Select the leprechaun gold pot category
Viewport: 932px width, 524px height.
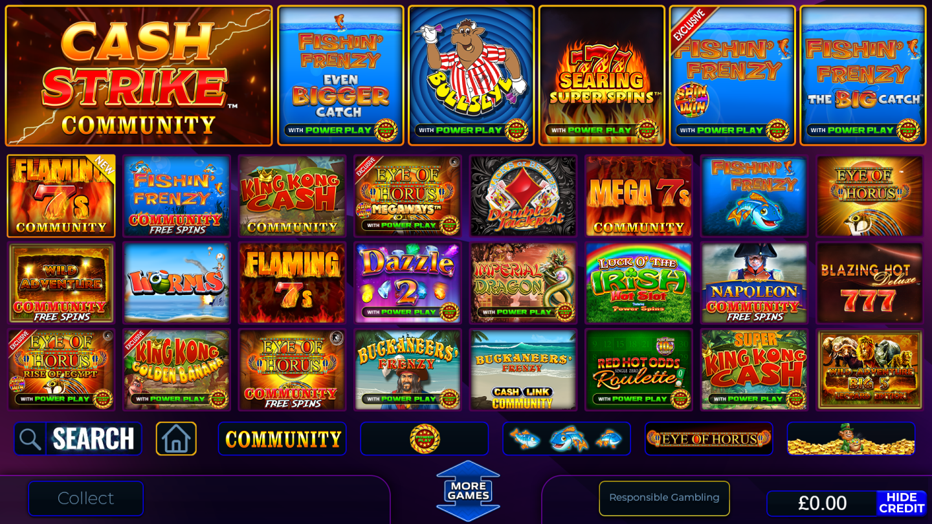click(851, 439)
